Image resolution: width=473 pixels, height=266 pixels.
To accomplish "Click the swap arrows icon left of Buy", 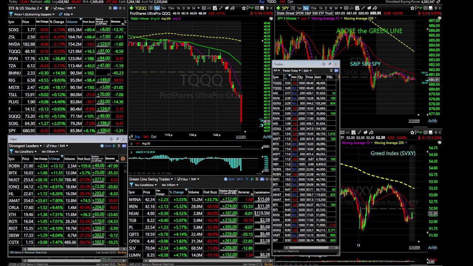I will [131, 137].
